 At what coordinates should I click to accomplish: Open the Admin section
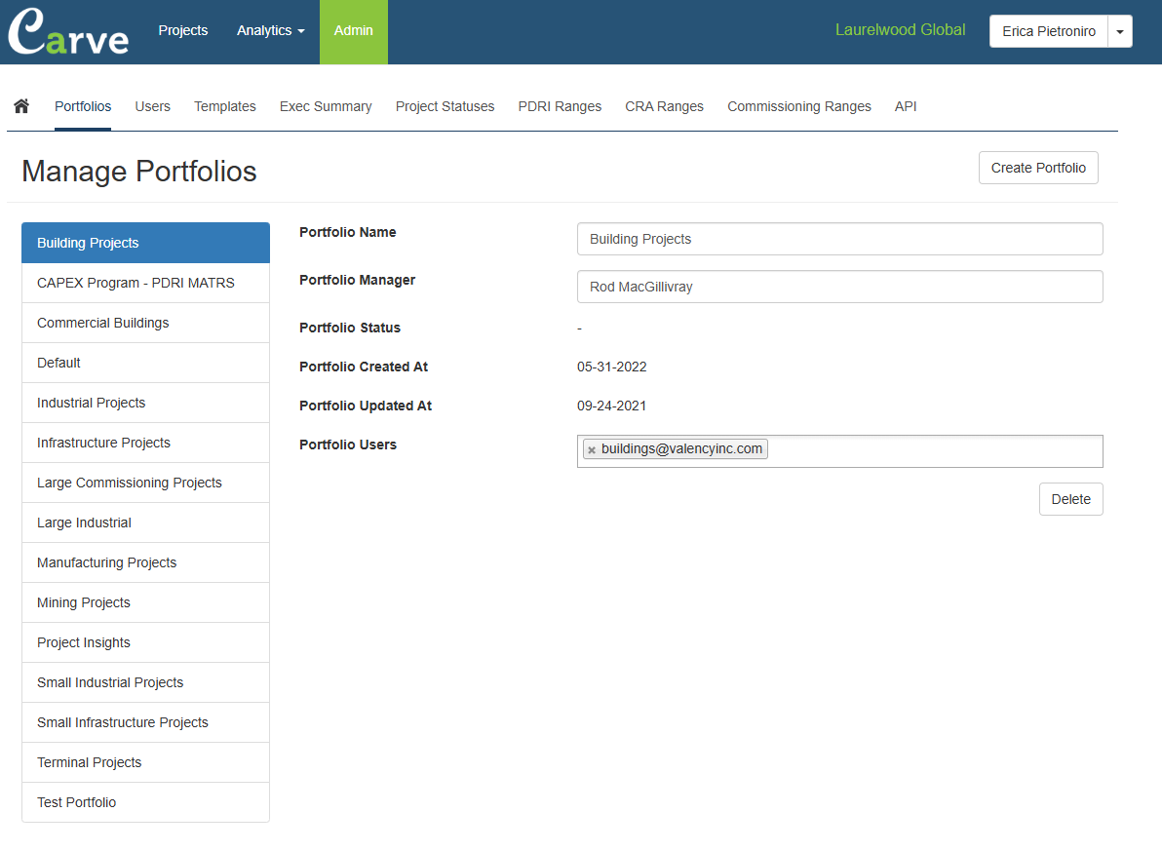point(353,31)
